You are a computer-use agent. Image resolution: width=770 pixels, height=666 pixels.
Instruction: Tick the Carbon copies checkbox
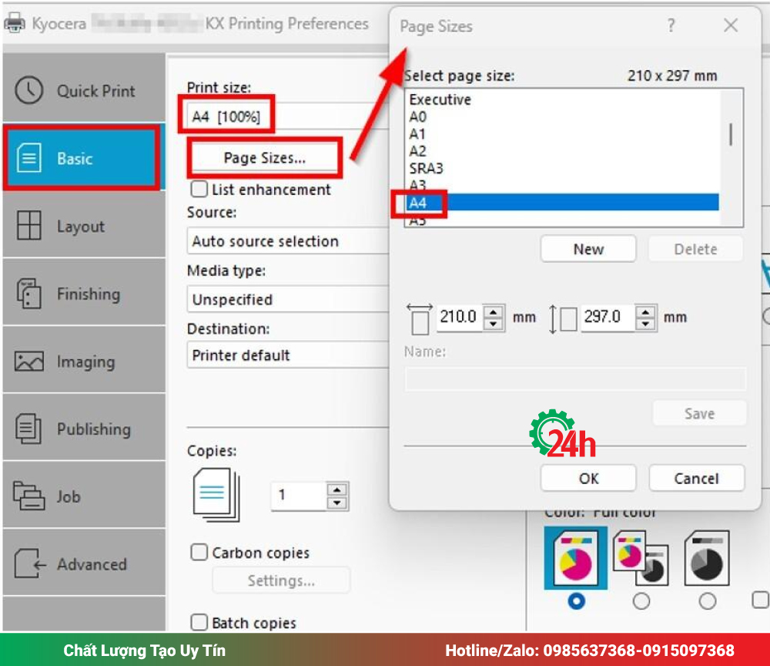coord(199,552)
